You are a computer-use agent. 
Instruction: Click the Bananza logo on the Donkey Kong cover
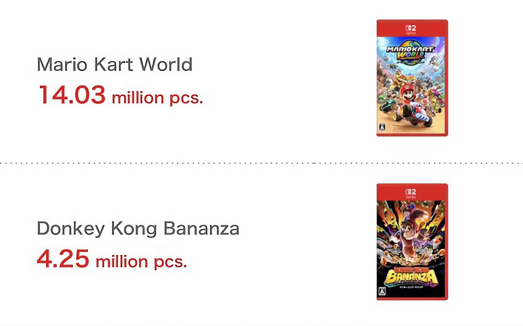point(411,277)
